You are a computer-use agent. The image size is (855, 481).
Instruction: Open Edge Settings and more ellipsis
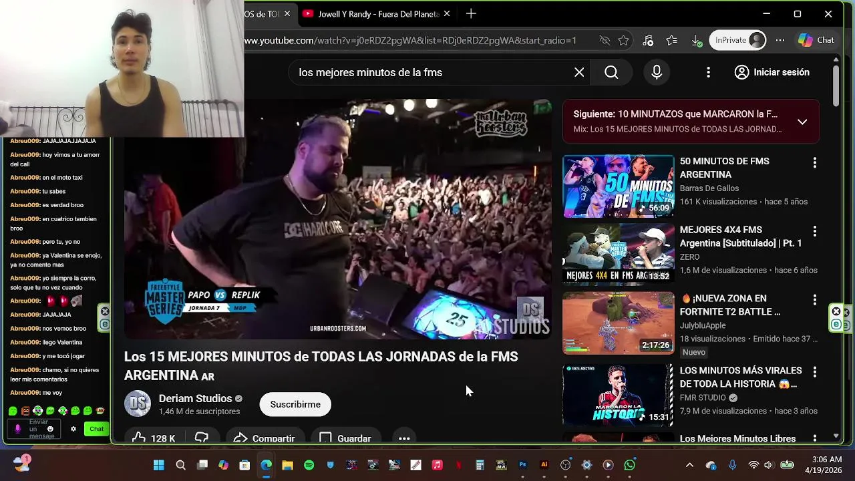point(780,40)
